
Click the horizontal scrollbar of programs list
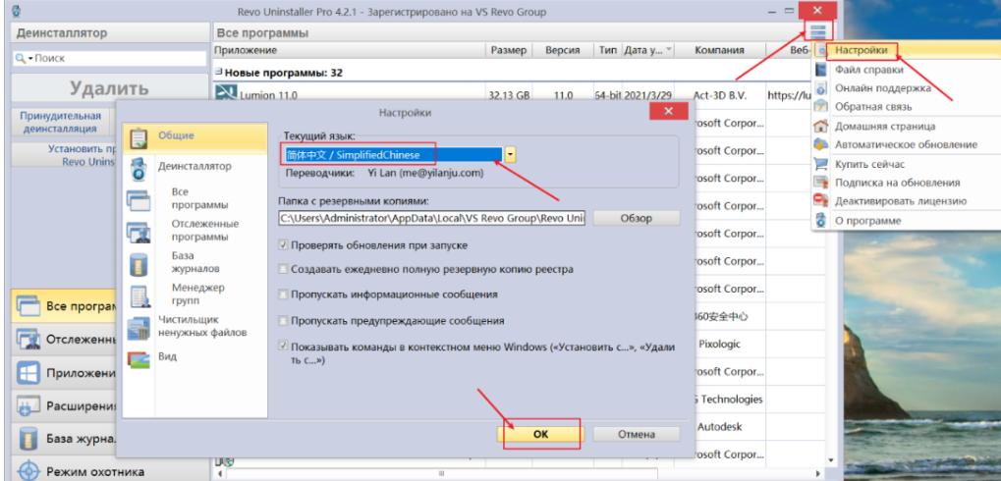(x=440, y=474)
